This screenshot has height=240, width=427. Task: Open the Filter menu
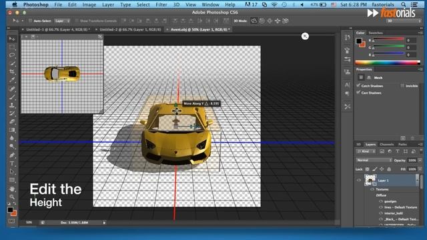pos(161,5)
